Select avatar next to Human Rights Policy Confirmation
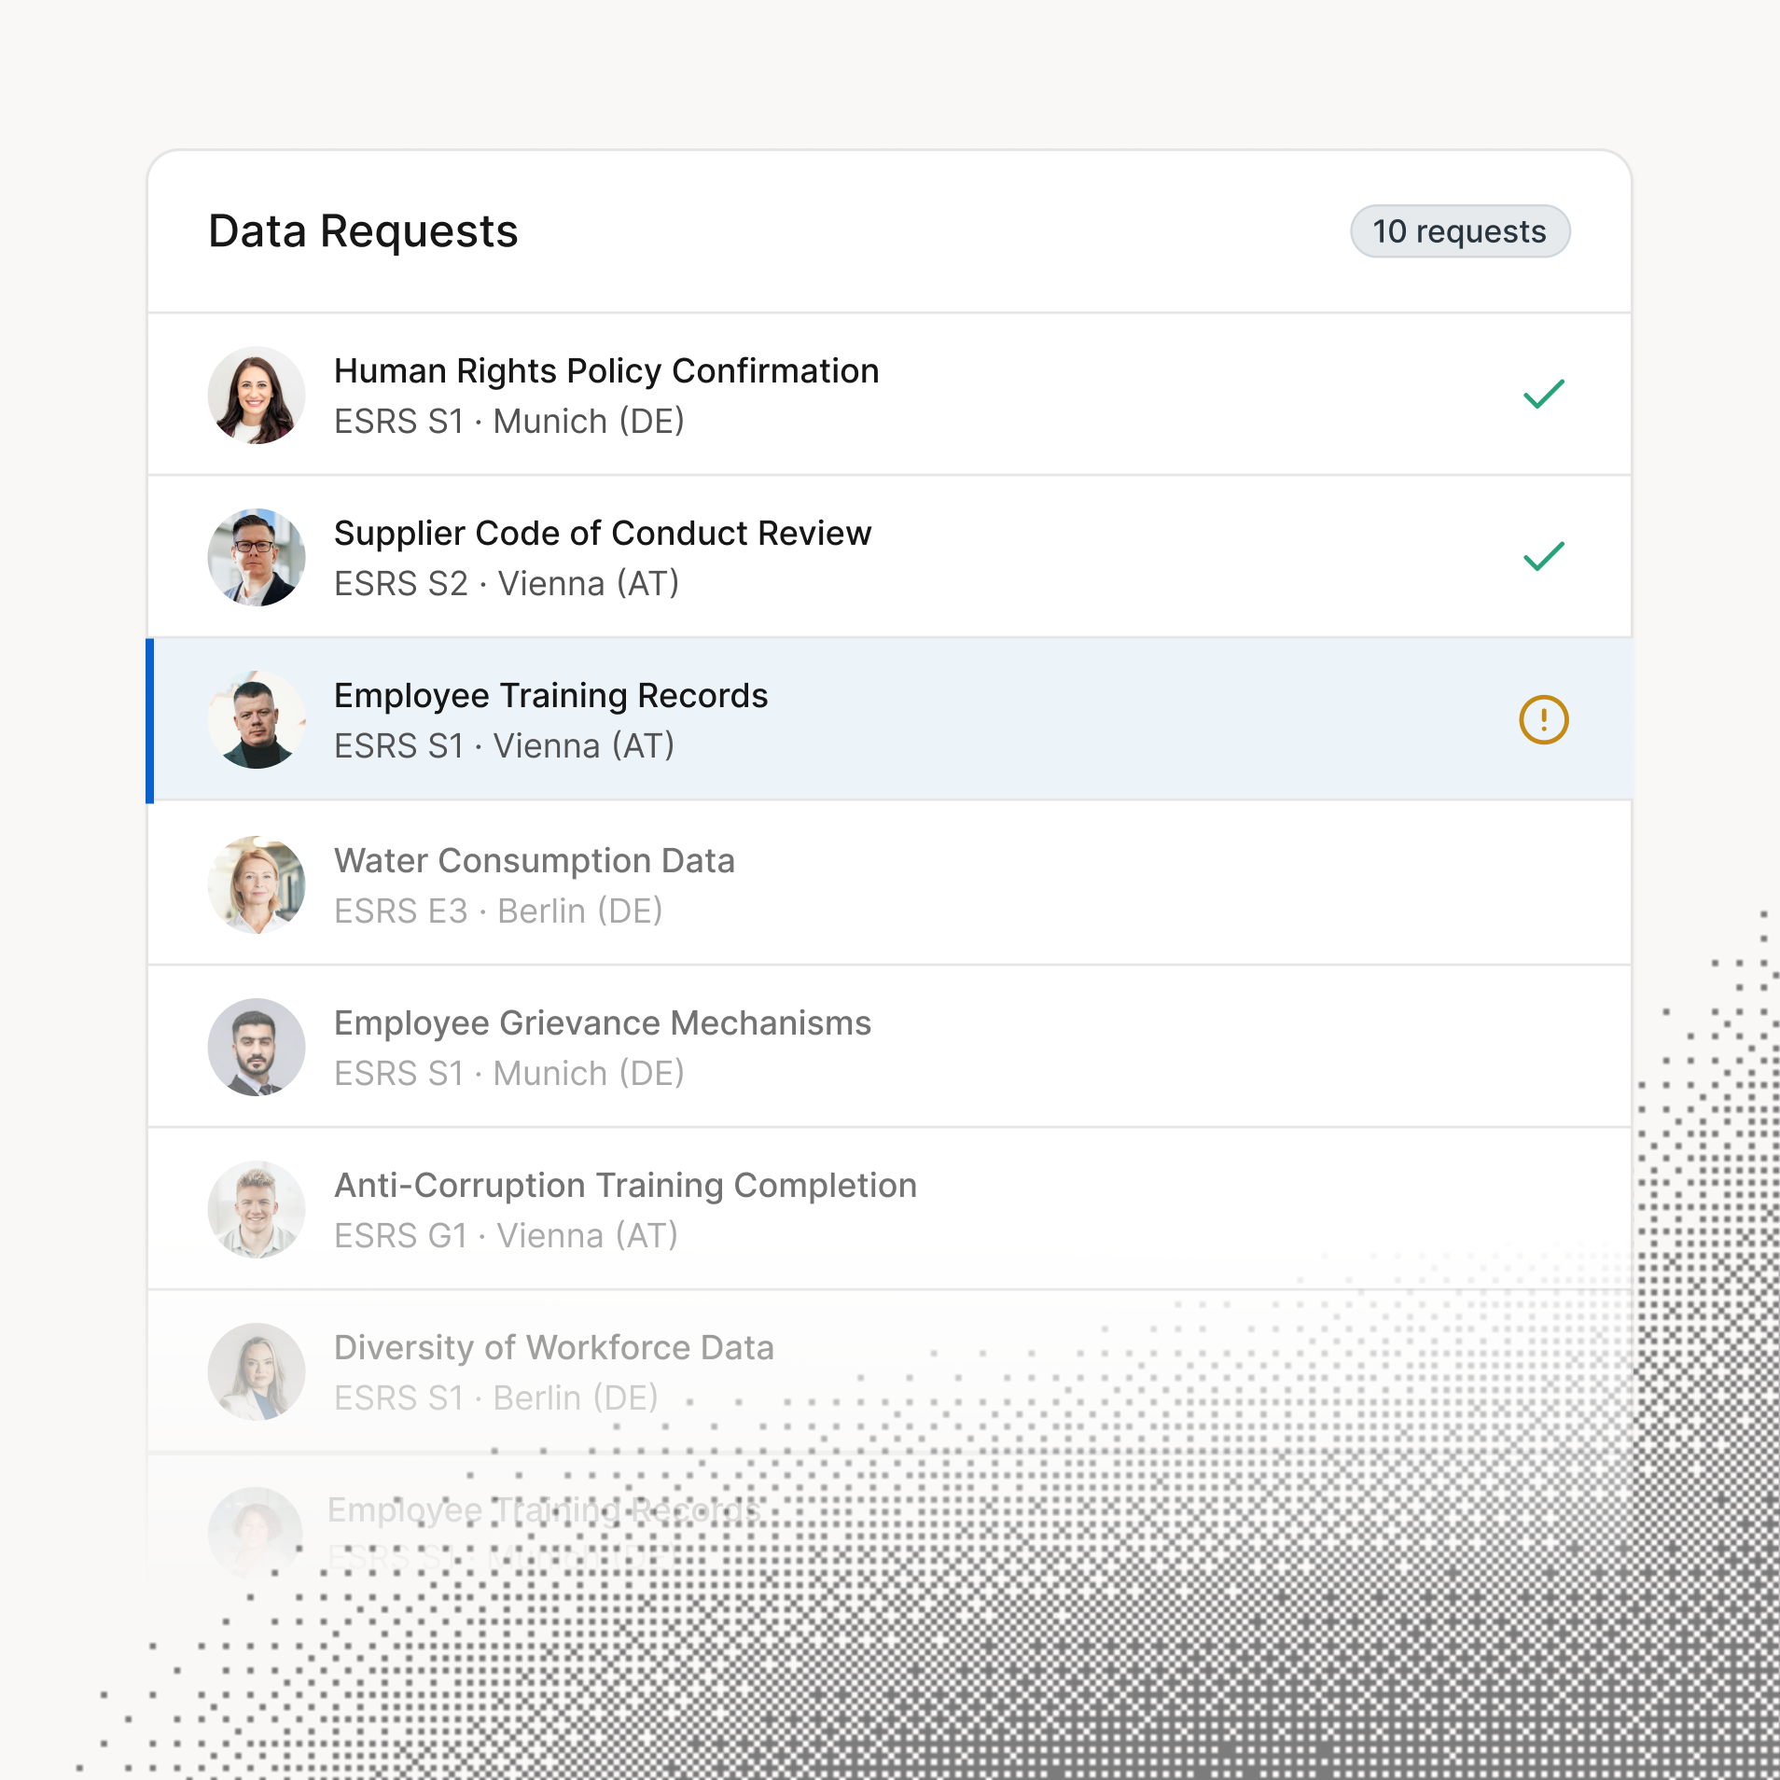This screenshot has height=1780, width=1780. pos(257,396)
